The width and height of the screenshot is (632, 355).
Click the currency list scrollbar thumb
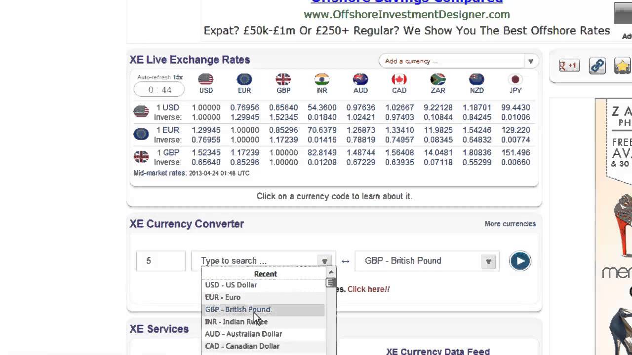[x=331, y=283]
